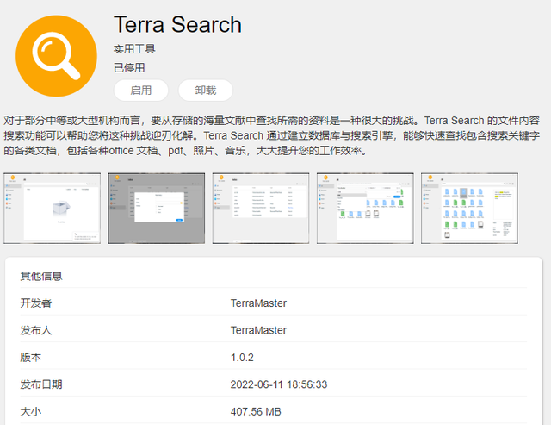
Task: Click the 卸载 uninstall button
Action: 206,91
